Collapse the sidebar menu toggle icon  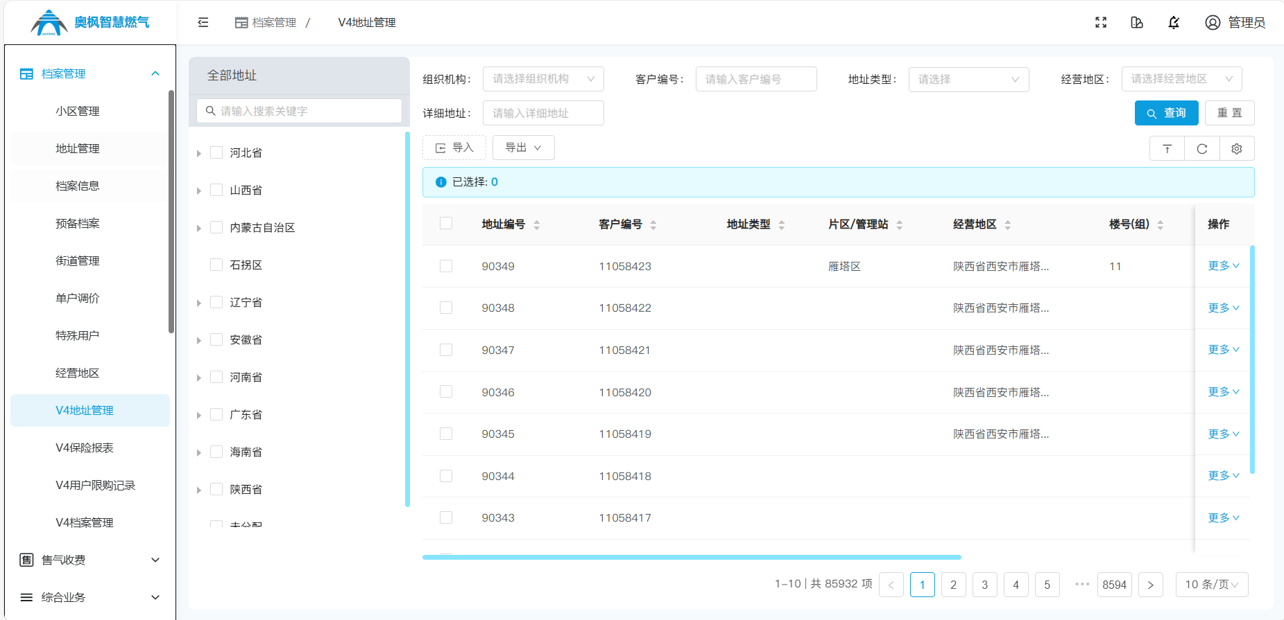click(203, 22)
